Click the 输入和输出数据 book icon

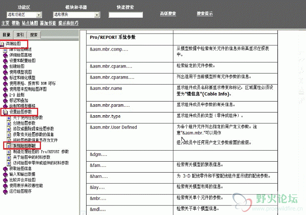(x=5, y=175)
